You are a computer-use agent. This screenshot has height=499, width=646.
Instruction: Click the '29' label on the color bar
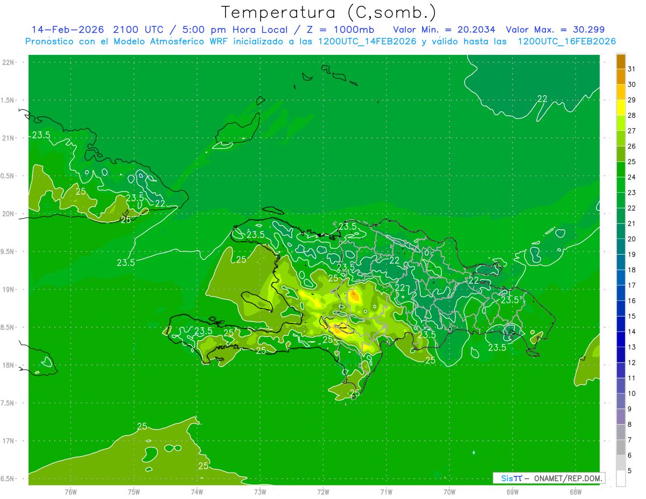point(631,100)
